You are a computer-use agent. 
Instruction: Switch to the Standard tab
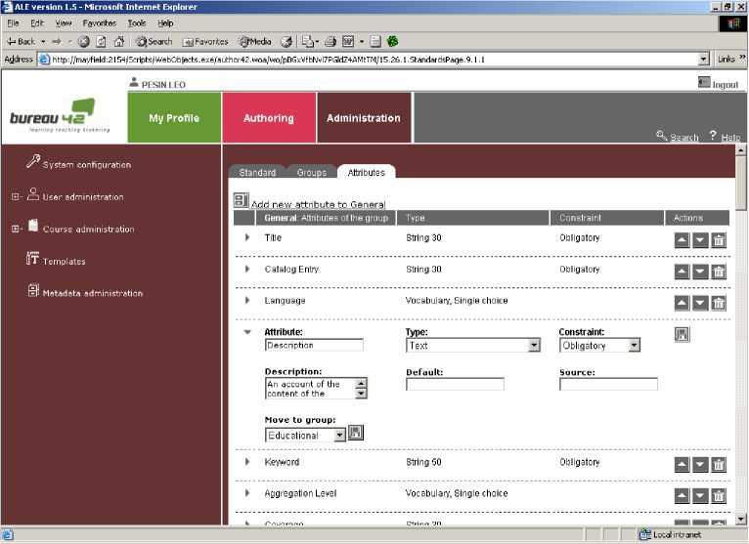click(257, 172)
